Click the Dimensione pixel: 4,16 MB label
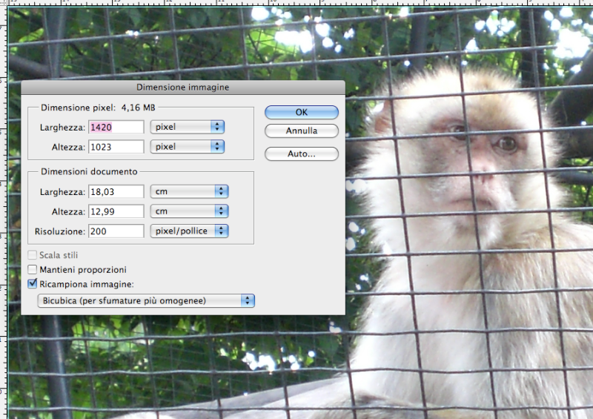This screenshot has width=593, height=419. coord(98,108)
